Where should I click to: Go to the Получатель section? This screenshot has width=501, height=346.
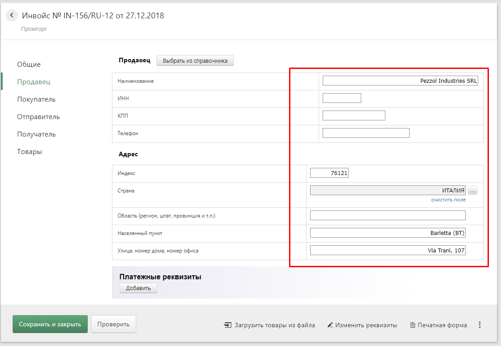point(36,134)
